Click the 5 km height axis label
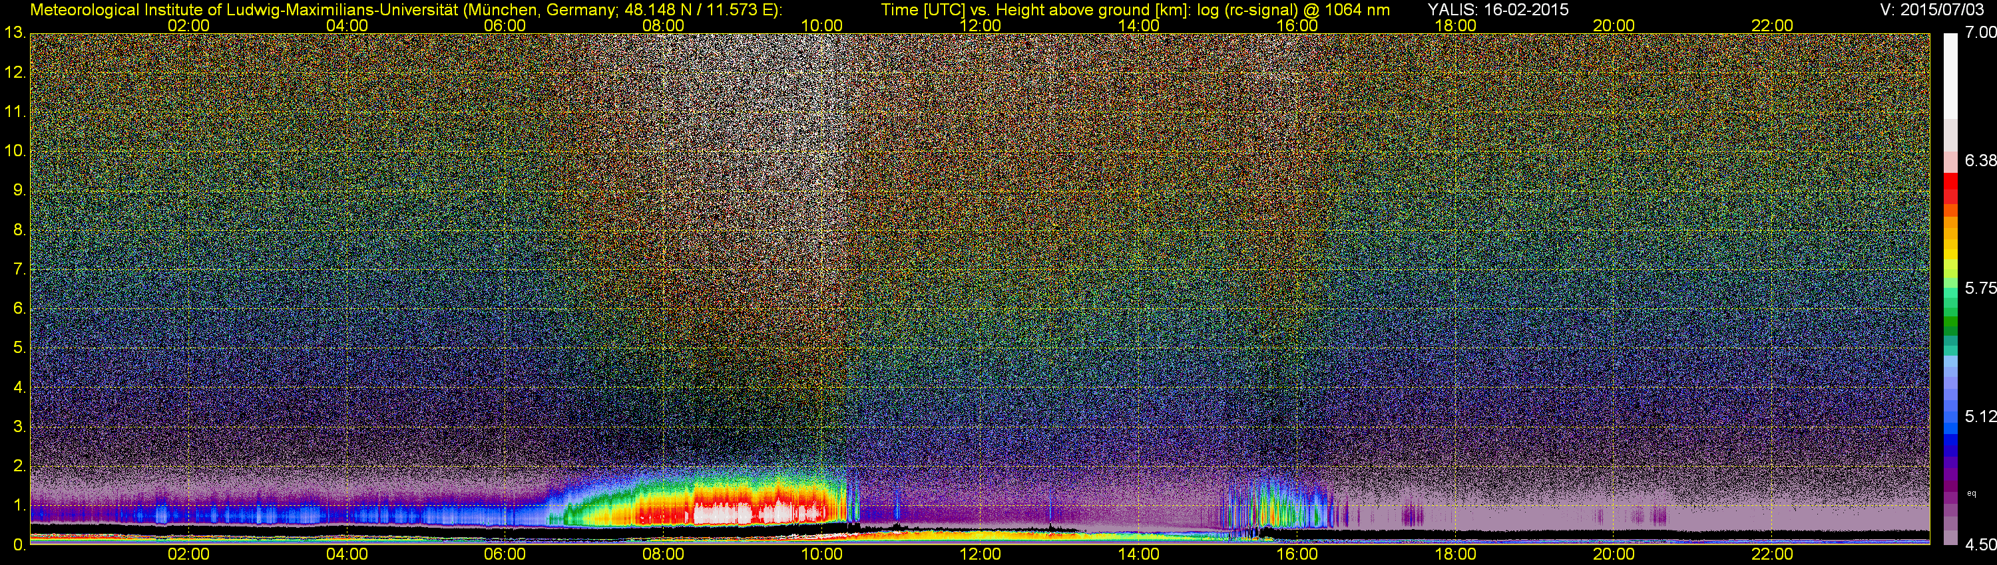1997x565 pixels. (19, 348)
